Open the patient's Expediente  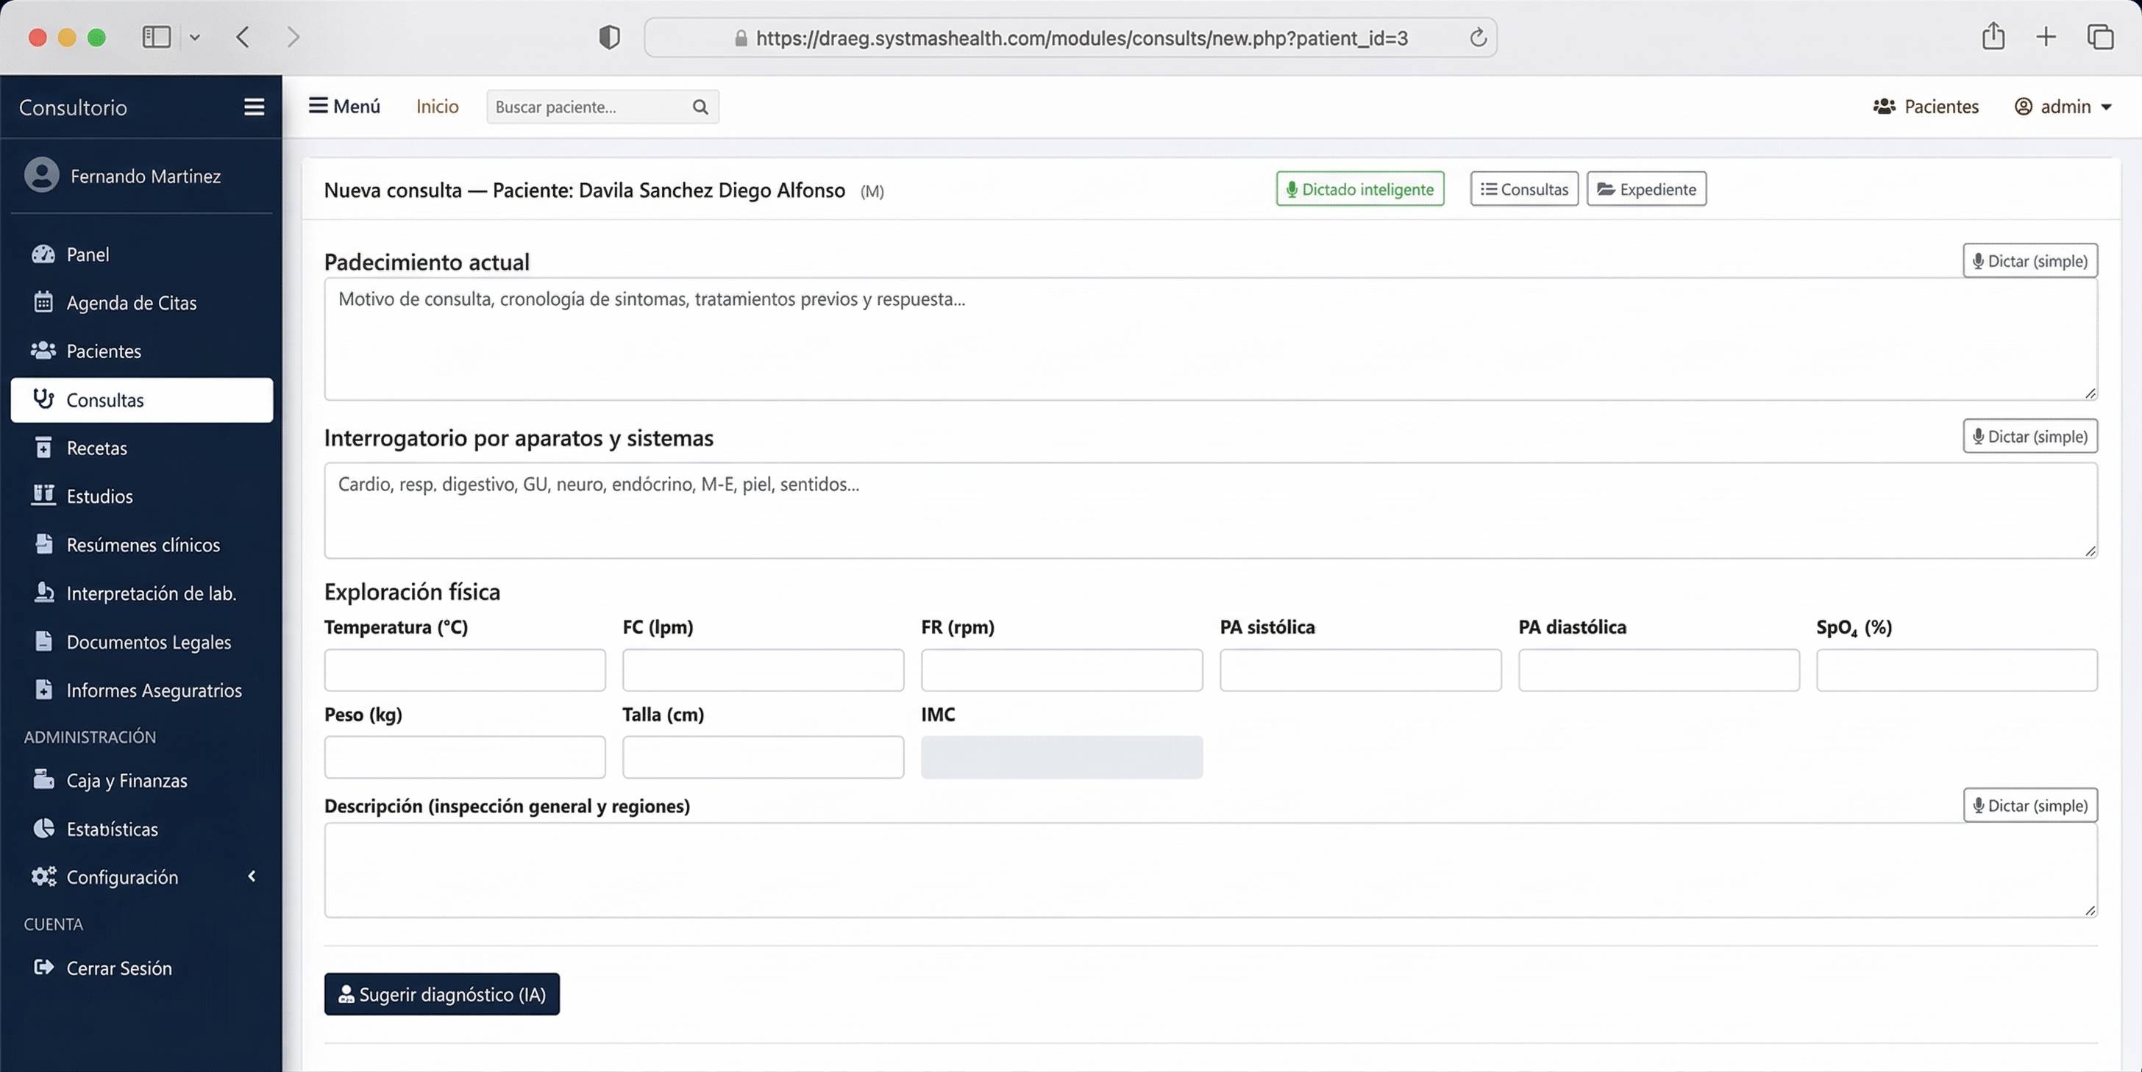[x=1645, y=189]
